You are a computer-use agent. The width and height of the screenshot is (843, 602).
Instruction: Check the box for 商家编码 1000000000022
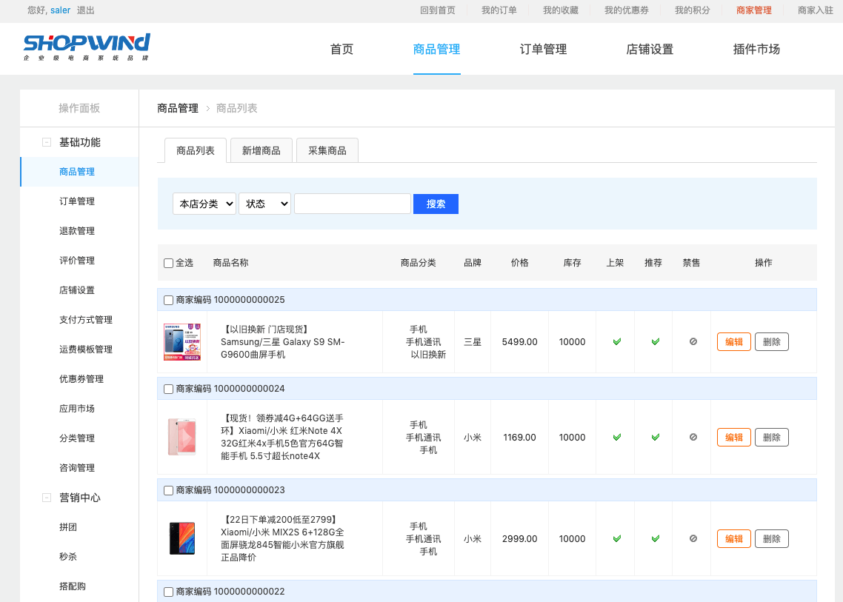click(168, 592)
